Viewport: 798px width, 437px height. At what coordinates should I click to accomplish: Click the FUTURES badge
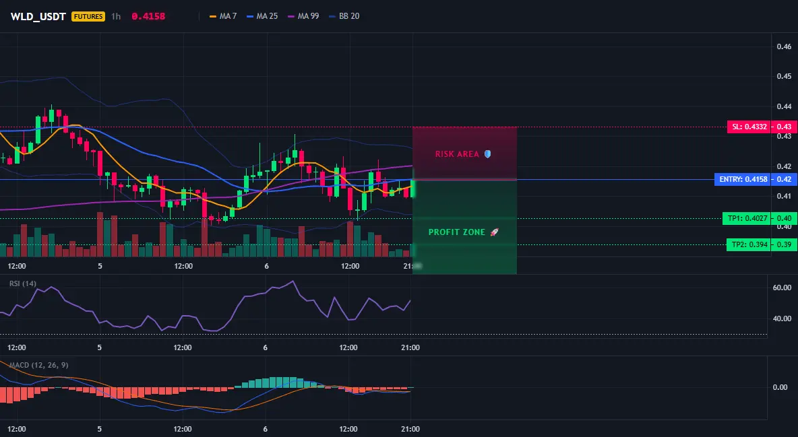coord(88,16)
